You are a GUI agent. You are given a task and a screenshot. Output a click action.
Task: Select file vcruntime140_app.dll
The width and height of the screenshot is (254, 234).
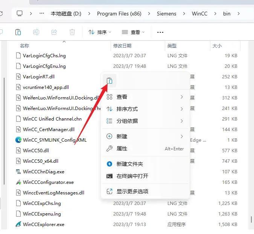coord(46,87)
